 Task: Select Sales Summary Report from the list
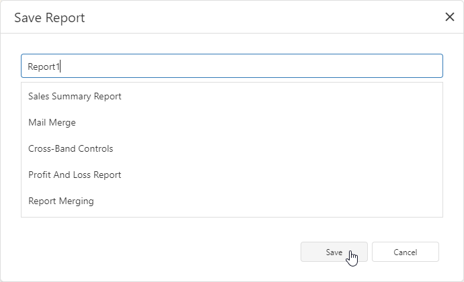coord(75,96)
